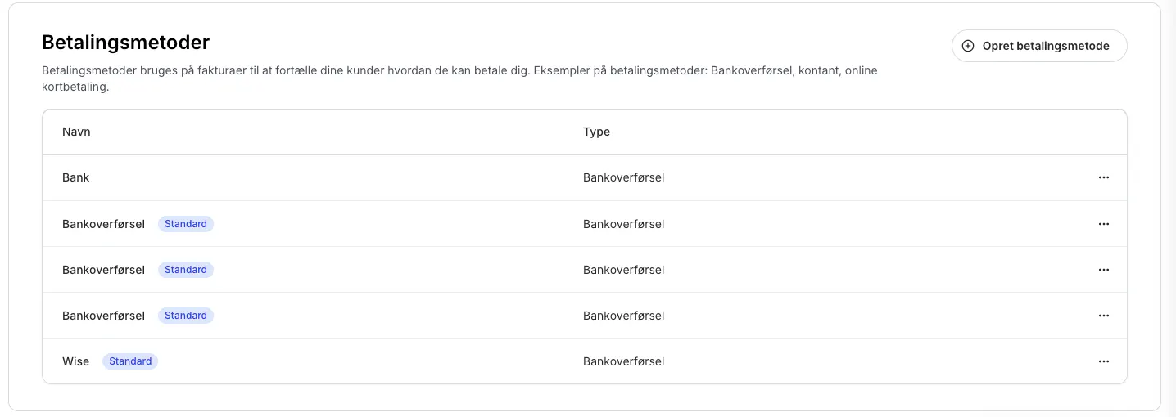Viewport: 1176px width, 417px height.
Task: Click the Type column header
Action: (596, 132)
